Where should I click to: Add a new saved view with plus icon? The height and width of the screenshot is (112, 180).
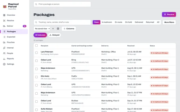[53, 29]
